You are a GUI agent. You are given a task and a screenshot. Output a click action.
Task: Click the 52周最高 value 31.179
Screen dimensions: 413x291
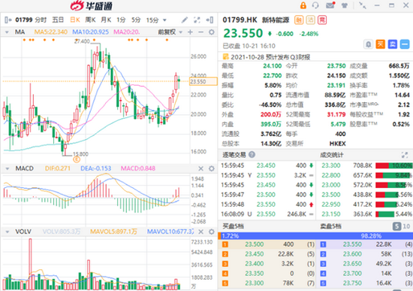coord(336,114)
